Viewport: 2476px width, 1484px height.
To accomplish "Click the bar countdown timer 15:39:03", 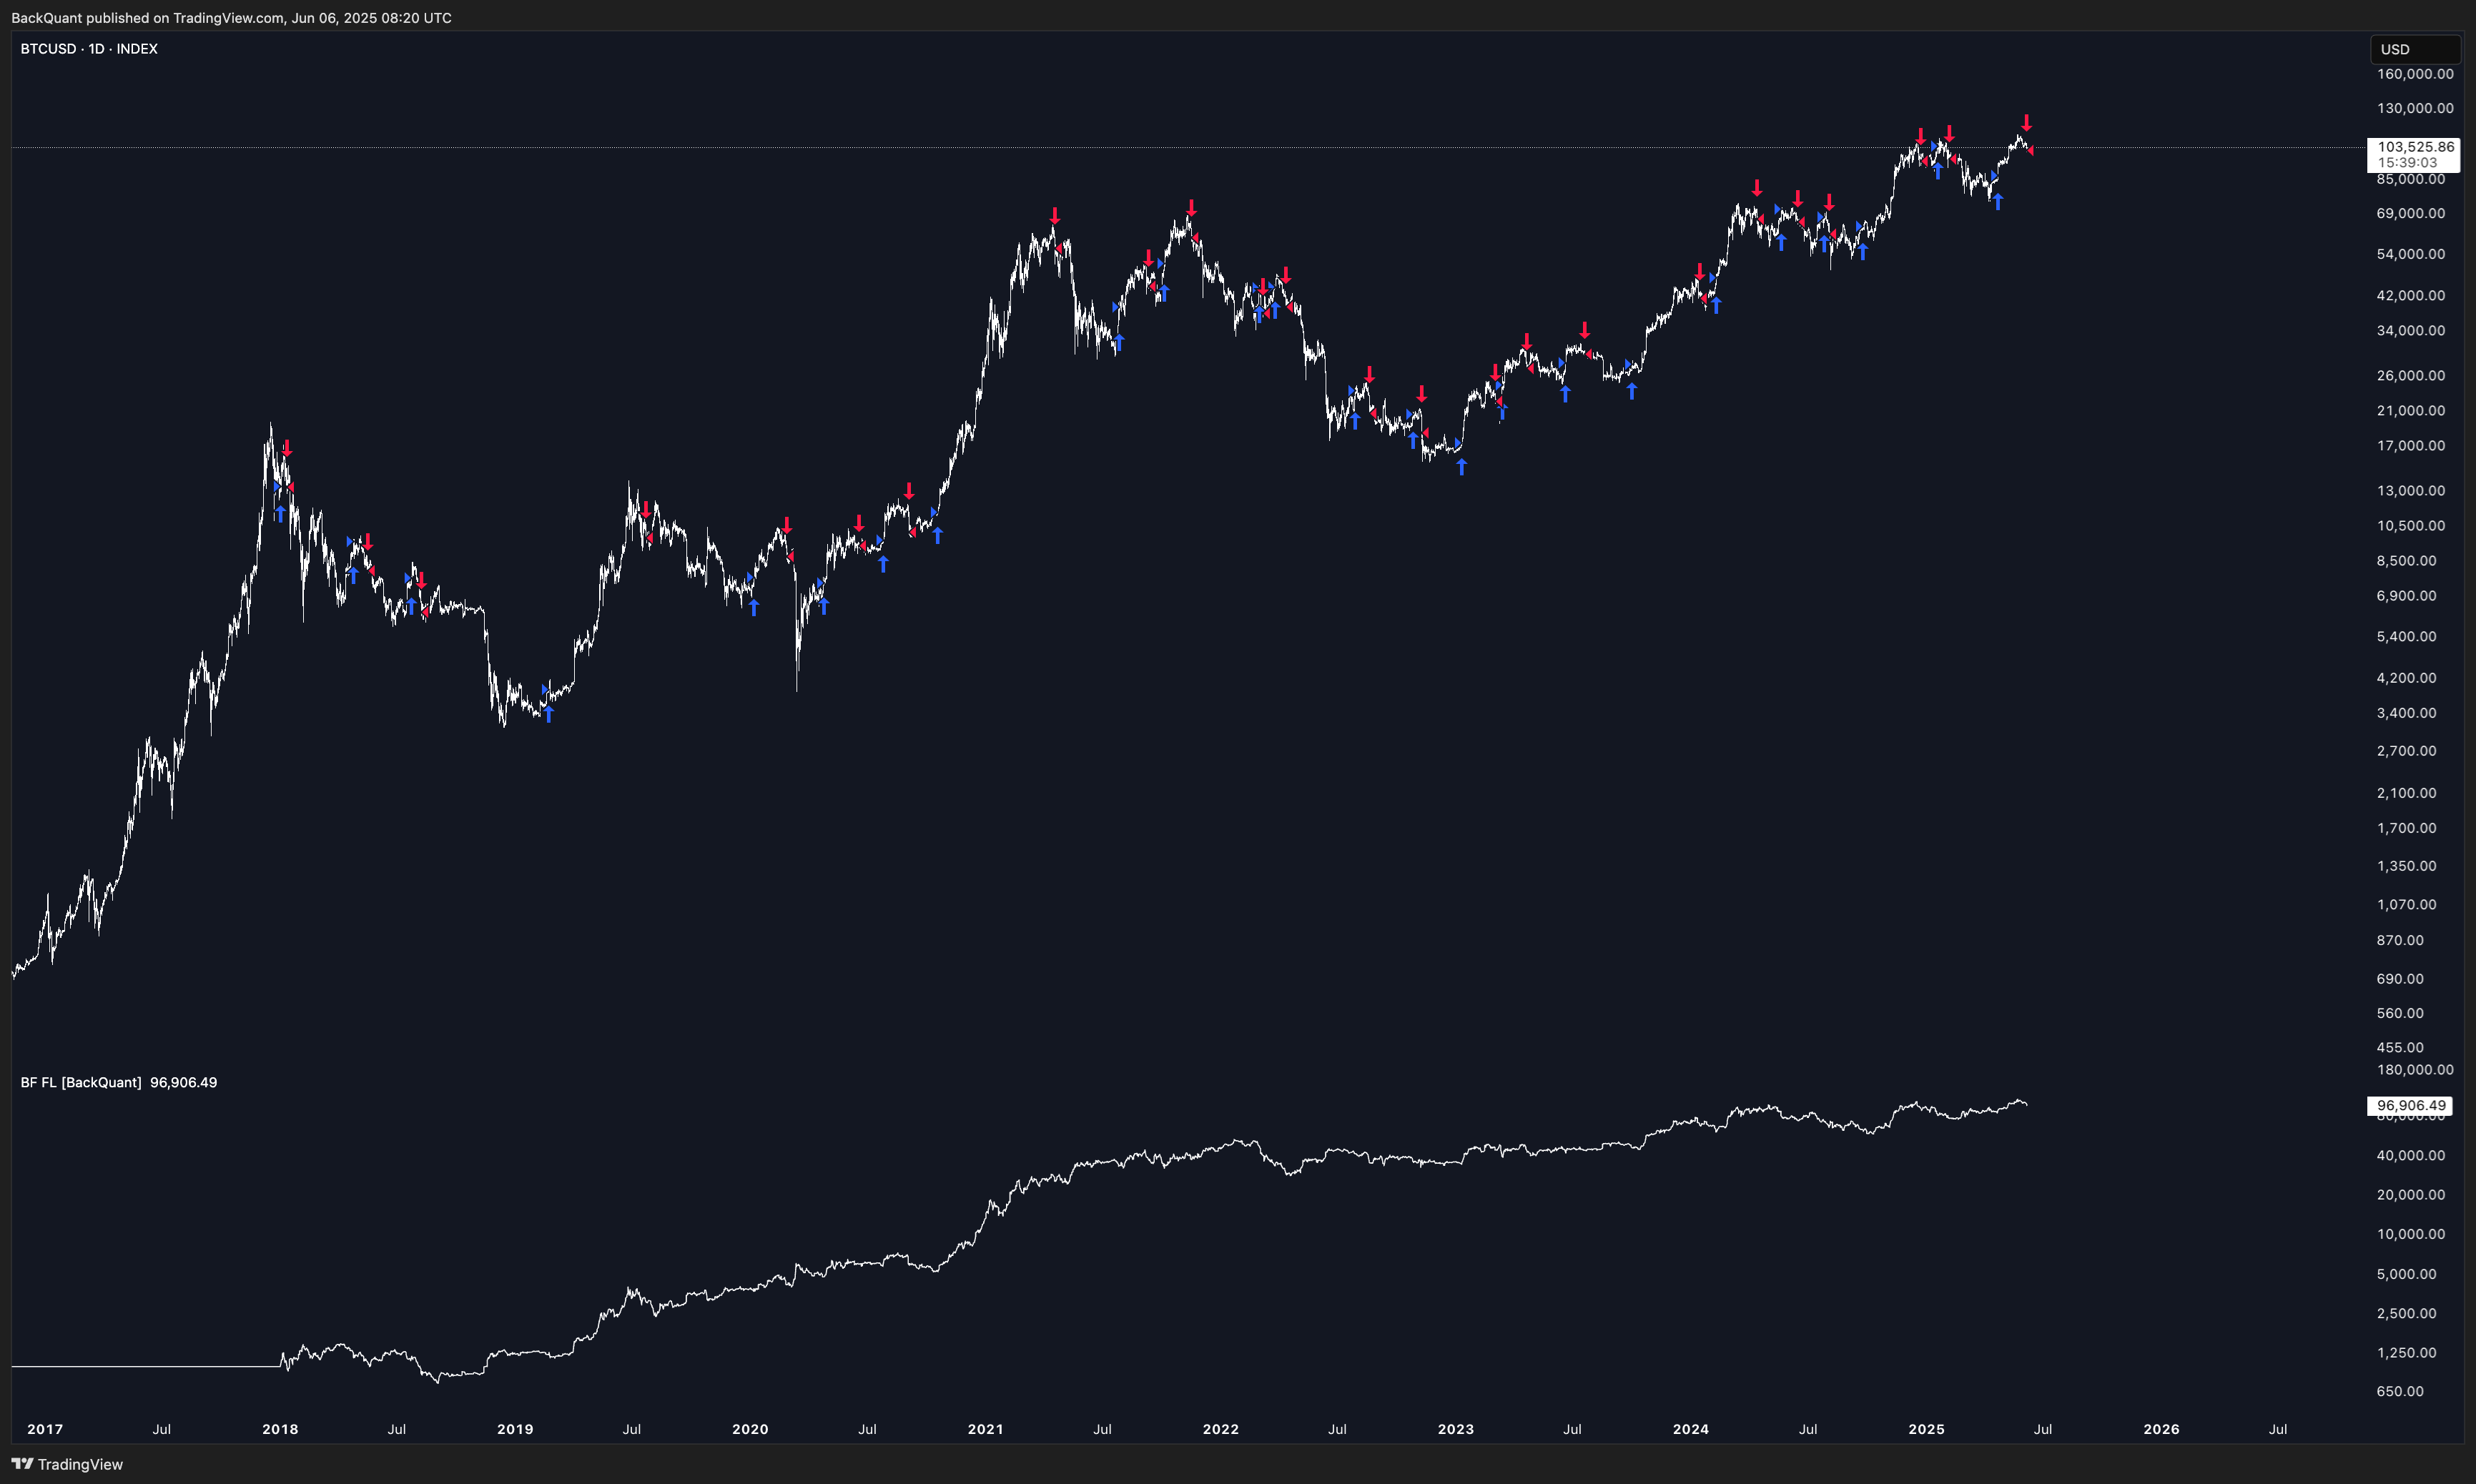I will 2407,162.
